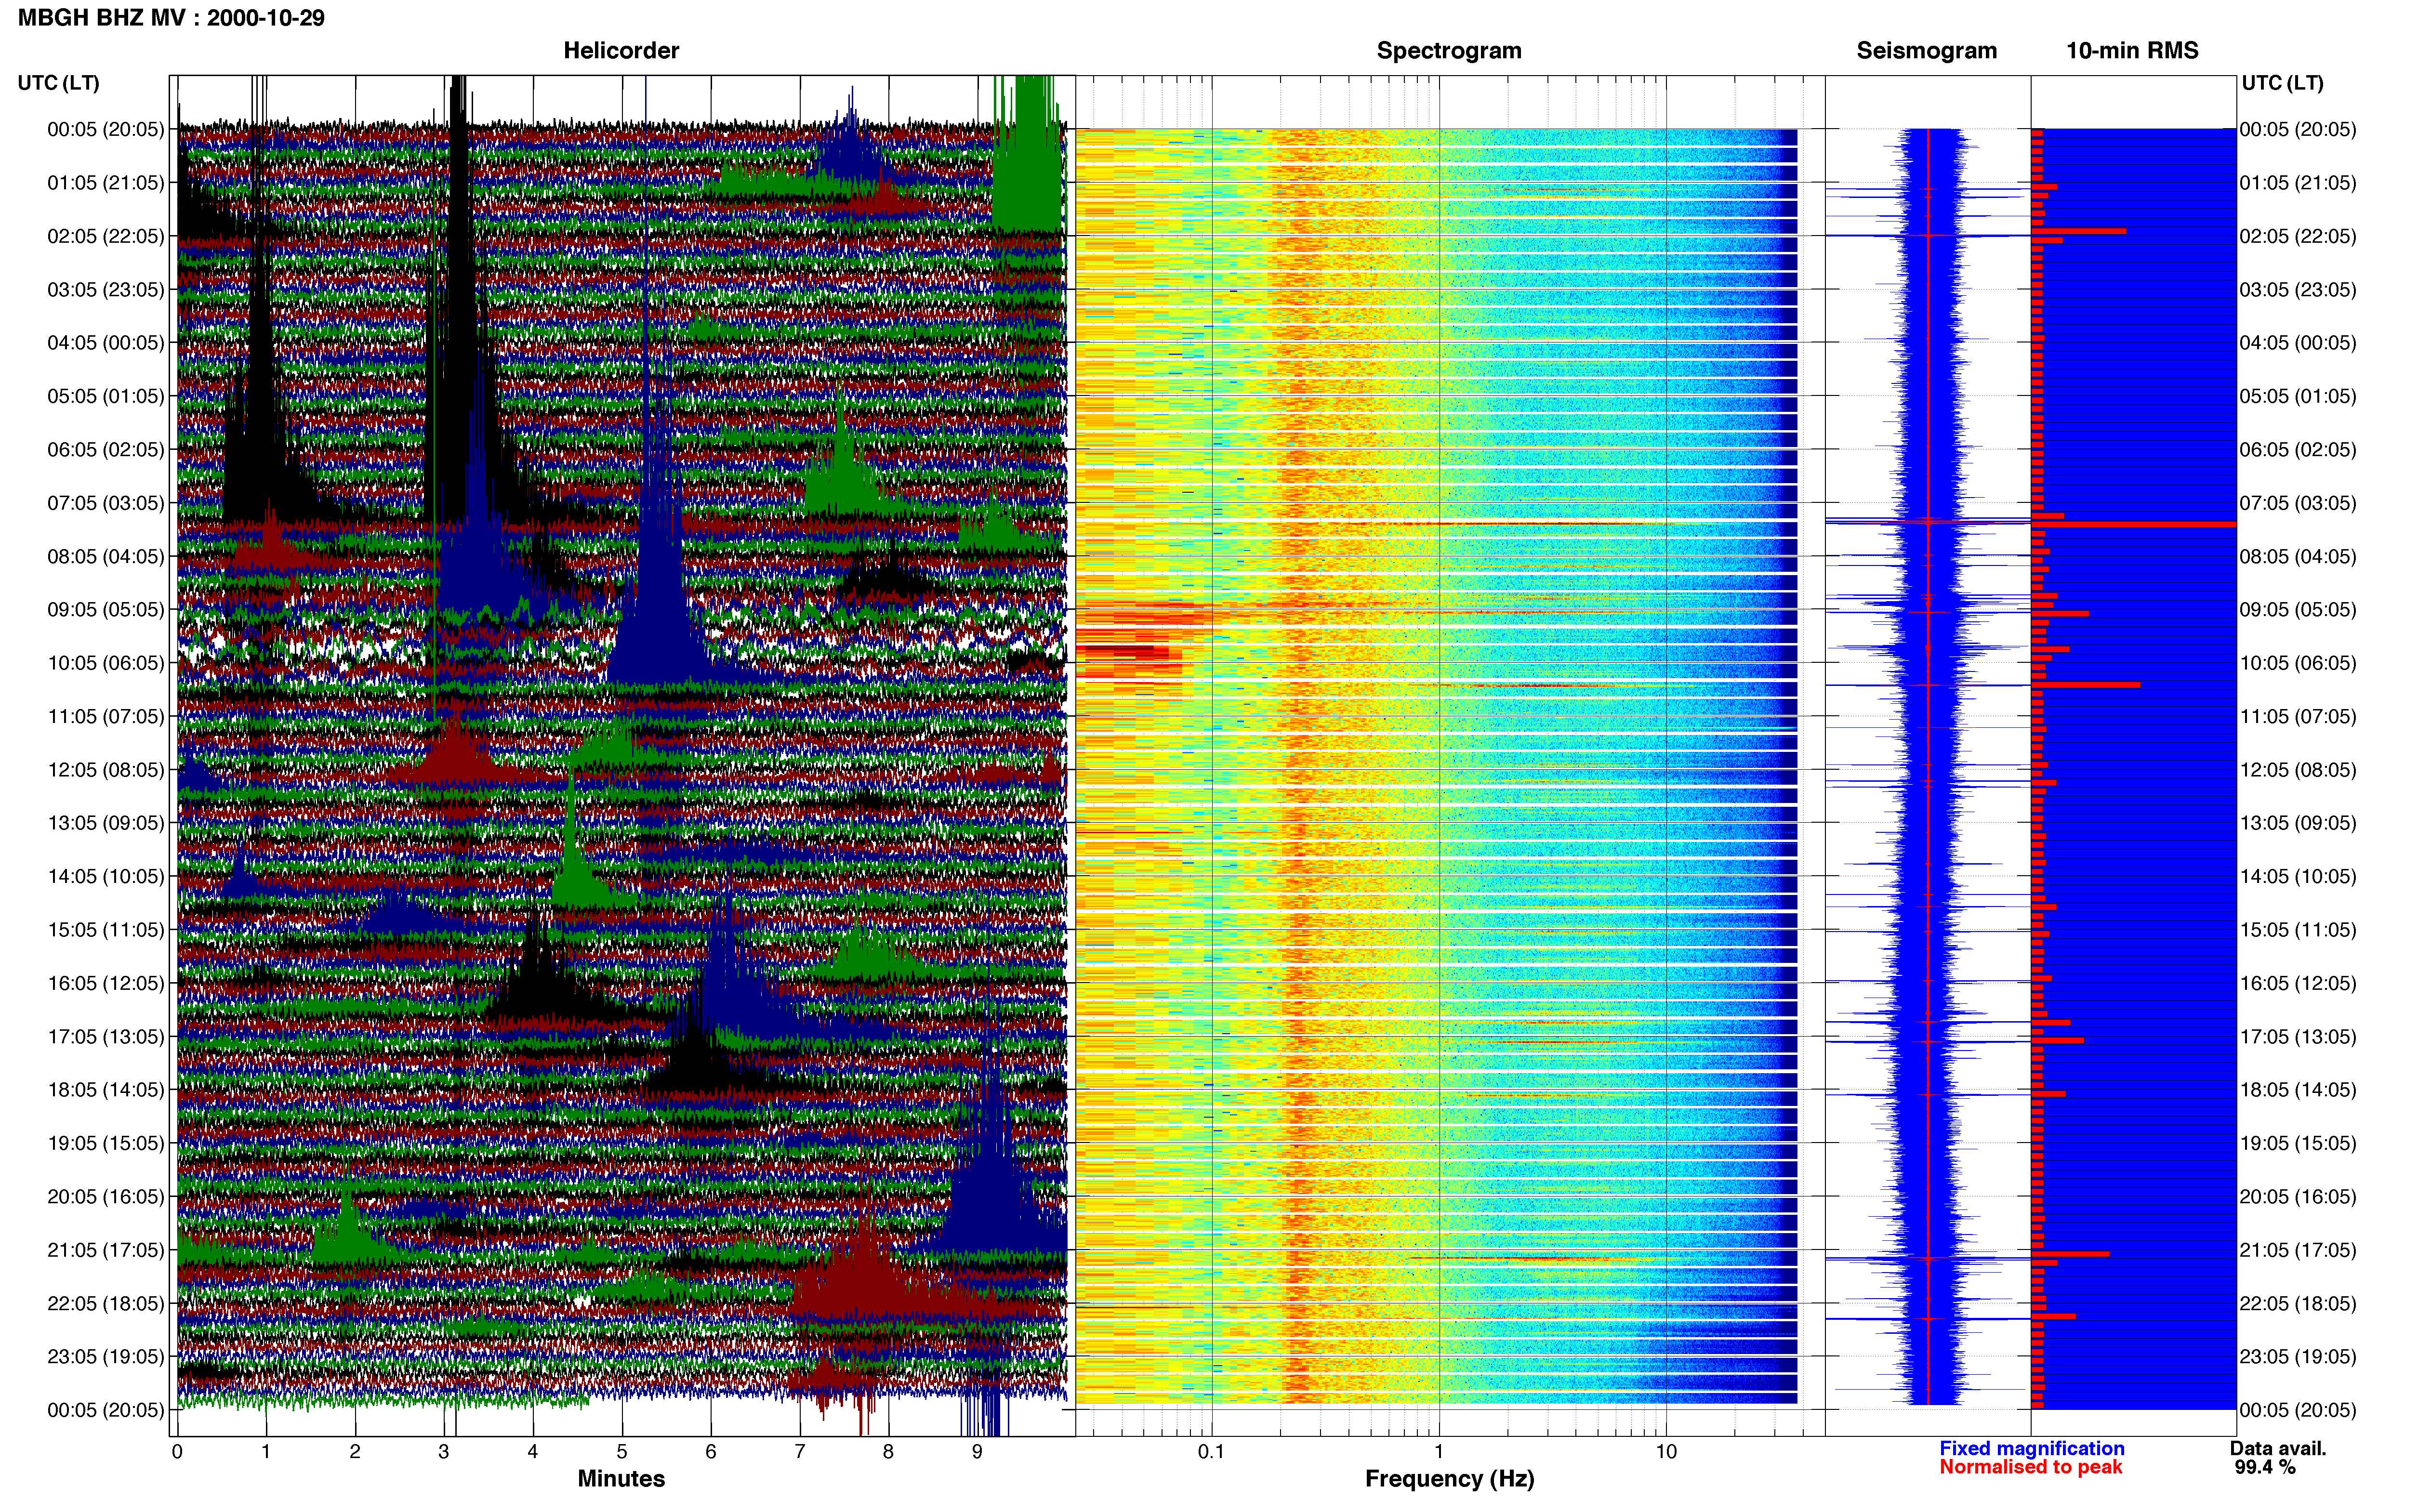Click left time label '20:05 (16:05)'

pyautogui.click(x=106, y=1196)
